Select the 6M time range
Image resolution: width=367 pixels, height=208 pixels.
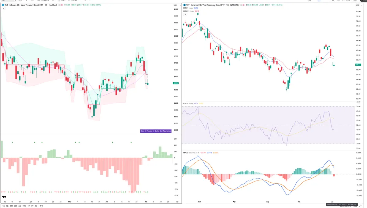20,206
